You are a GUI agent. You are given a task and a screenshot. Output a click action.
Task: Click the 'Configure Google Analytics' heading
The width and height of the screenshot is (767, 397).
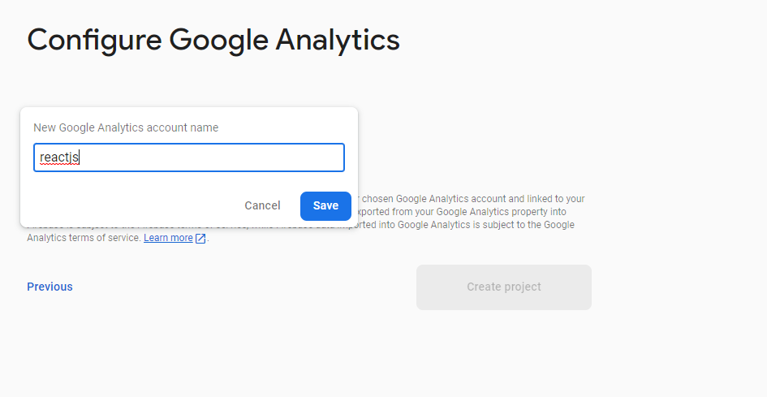click(x=213, y=40)
